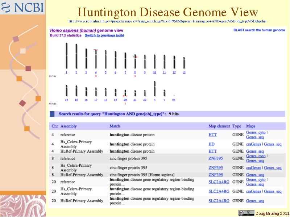Select the chromosome 6 ideogram
290x217 pixels.
click(116, 60)
